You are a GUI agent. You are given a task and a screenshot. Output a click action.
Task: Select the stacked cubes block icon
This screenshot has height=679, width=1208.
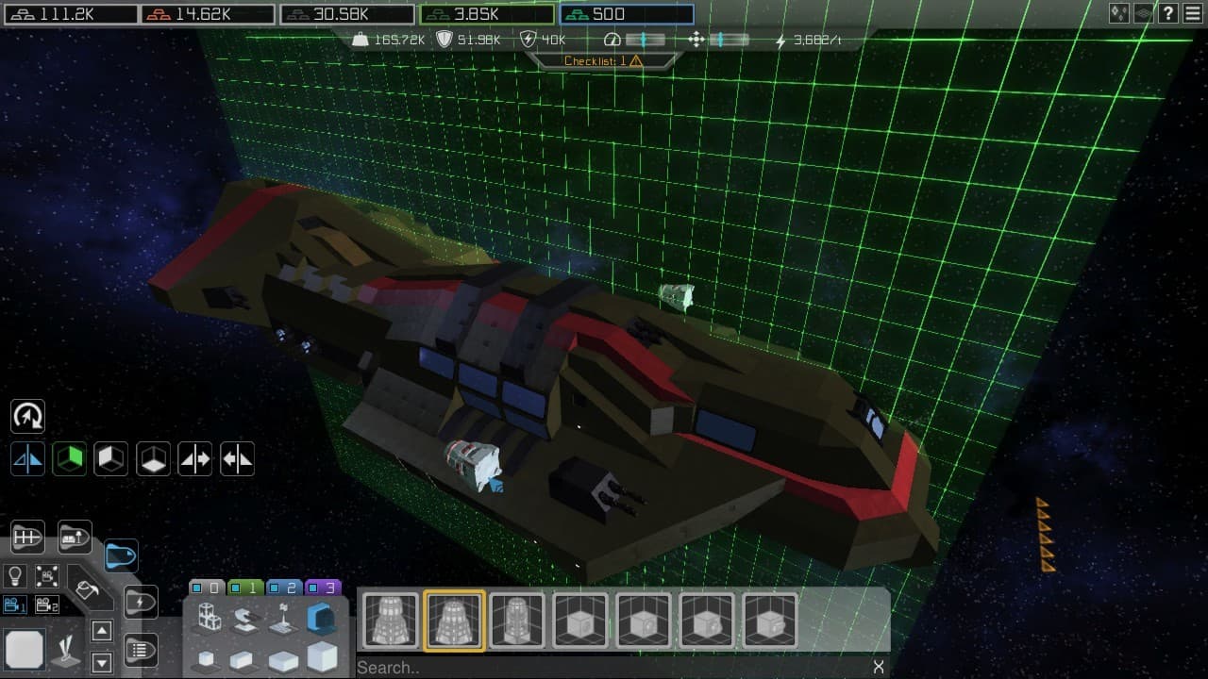(x=209, y=618)
